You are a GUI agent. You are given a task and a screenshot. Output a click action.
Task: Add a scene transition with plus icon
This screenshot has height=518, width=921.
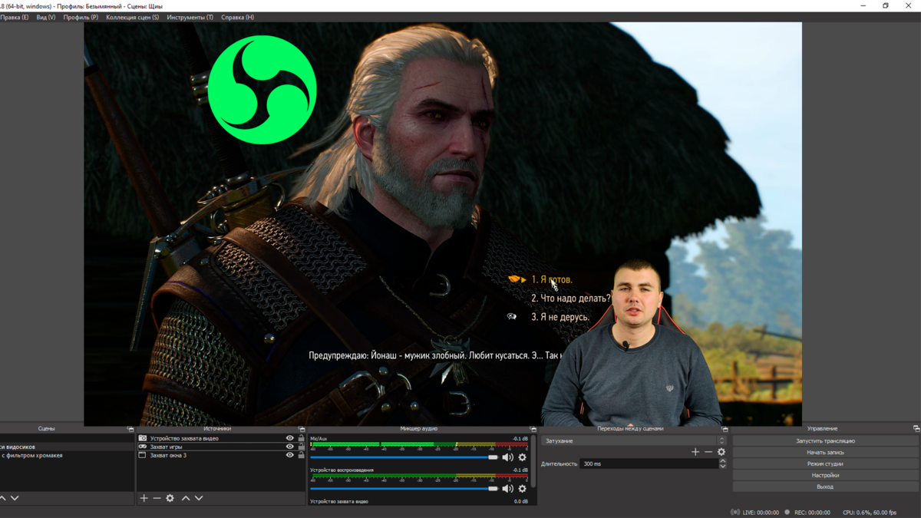pos(695,452)
